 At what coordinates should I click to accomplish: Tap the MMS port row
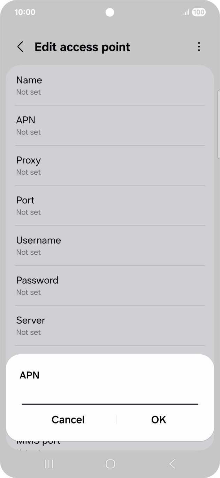[x=38, y=440]
